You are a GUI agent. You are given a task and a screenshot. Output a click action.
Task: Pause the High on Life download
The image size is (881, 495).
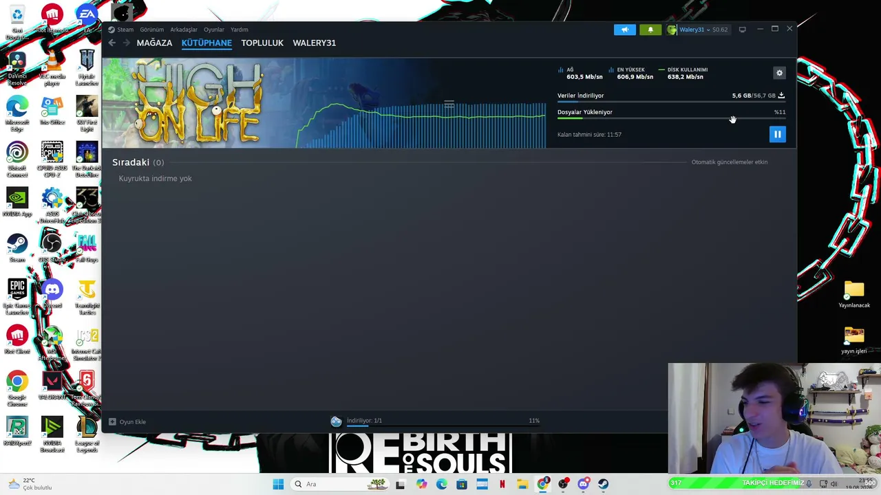(x=777, y=134)
